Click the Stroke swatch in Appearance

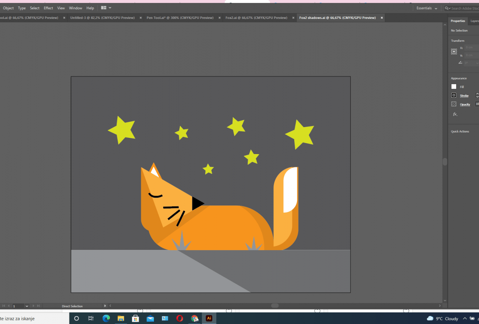454,95
